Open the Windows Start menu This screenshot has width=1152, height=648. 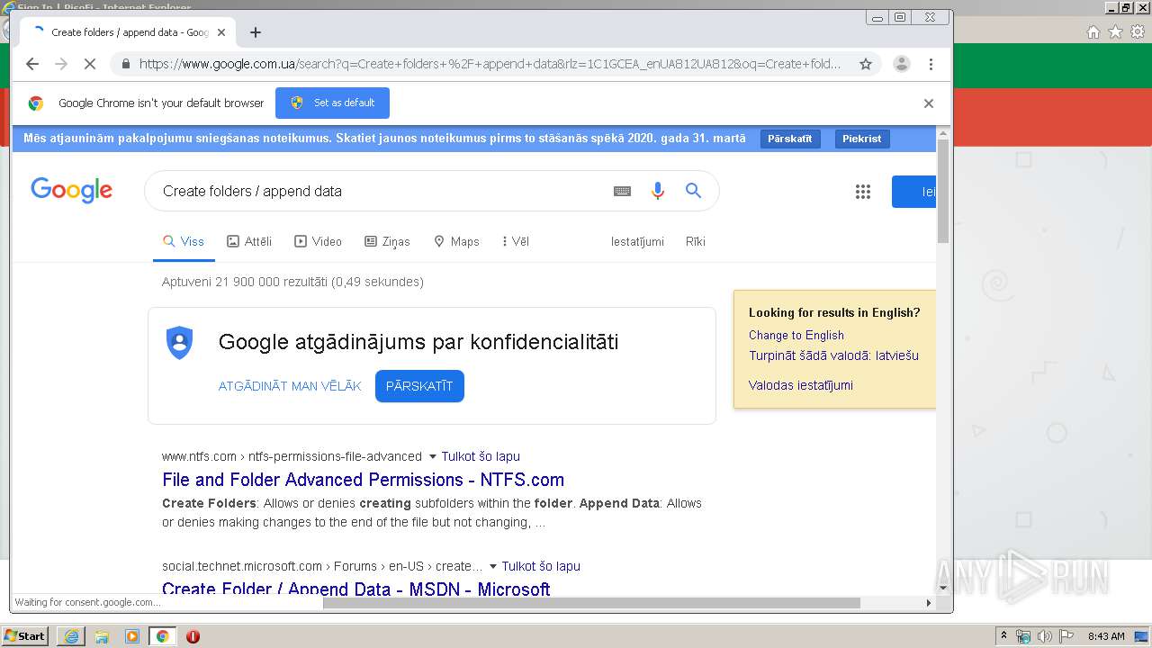click(x=25, y=635)
